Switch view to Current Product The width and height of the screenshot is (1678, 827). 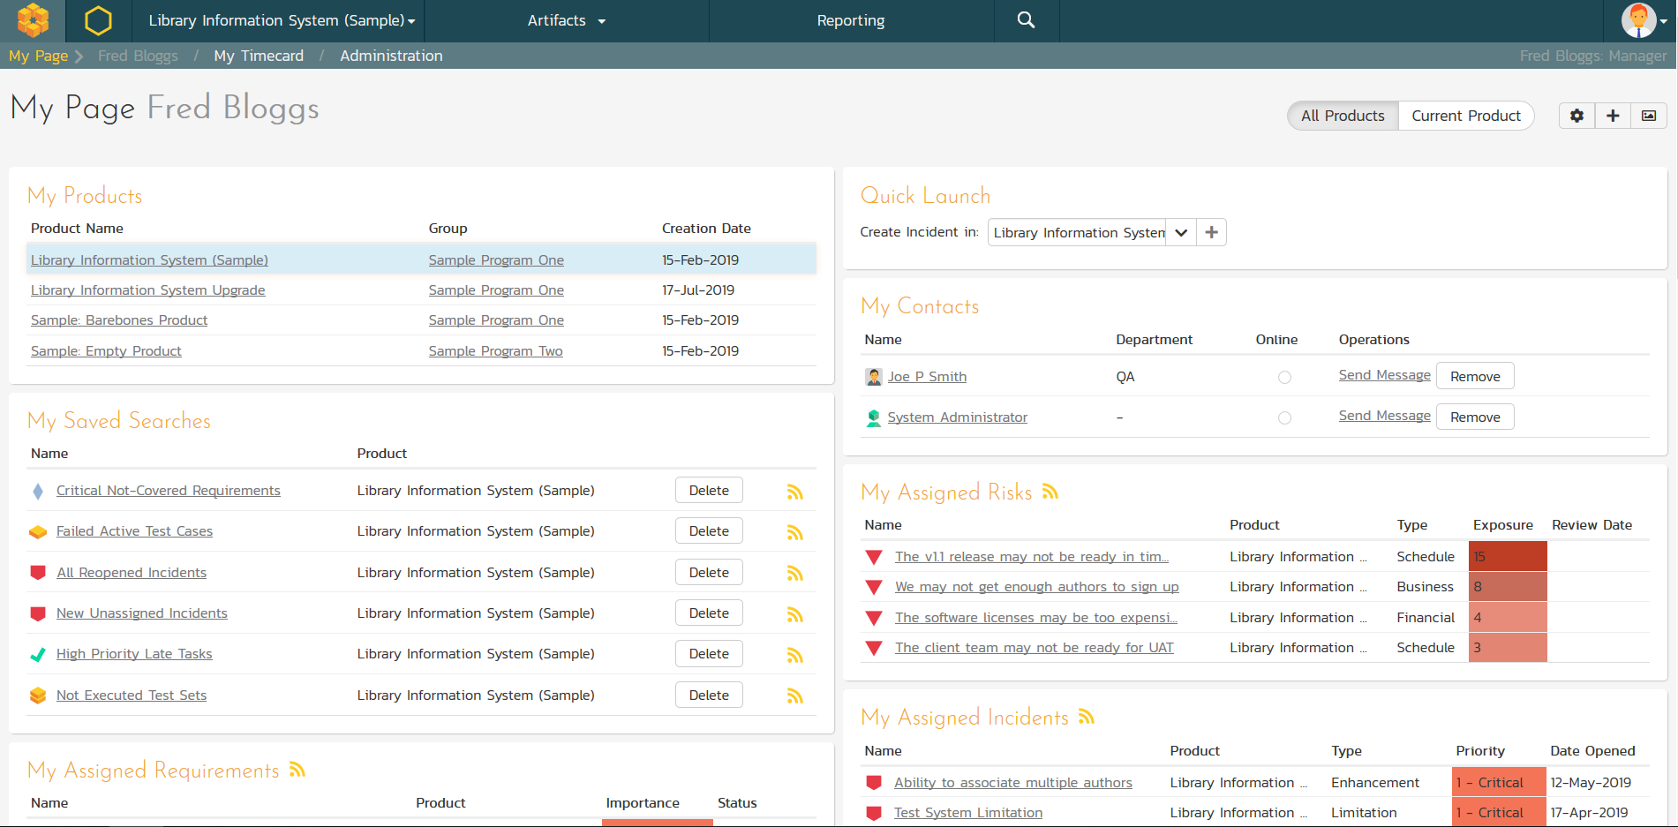pos(1465,116)
